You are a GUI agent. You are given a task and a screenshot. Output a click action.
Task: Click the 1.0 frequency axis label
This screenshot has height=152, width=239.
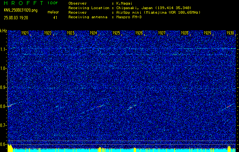3,69
